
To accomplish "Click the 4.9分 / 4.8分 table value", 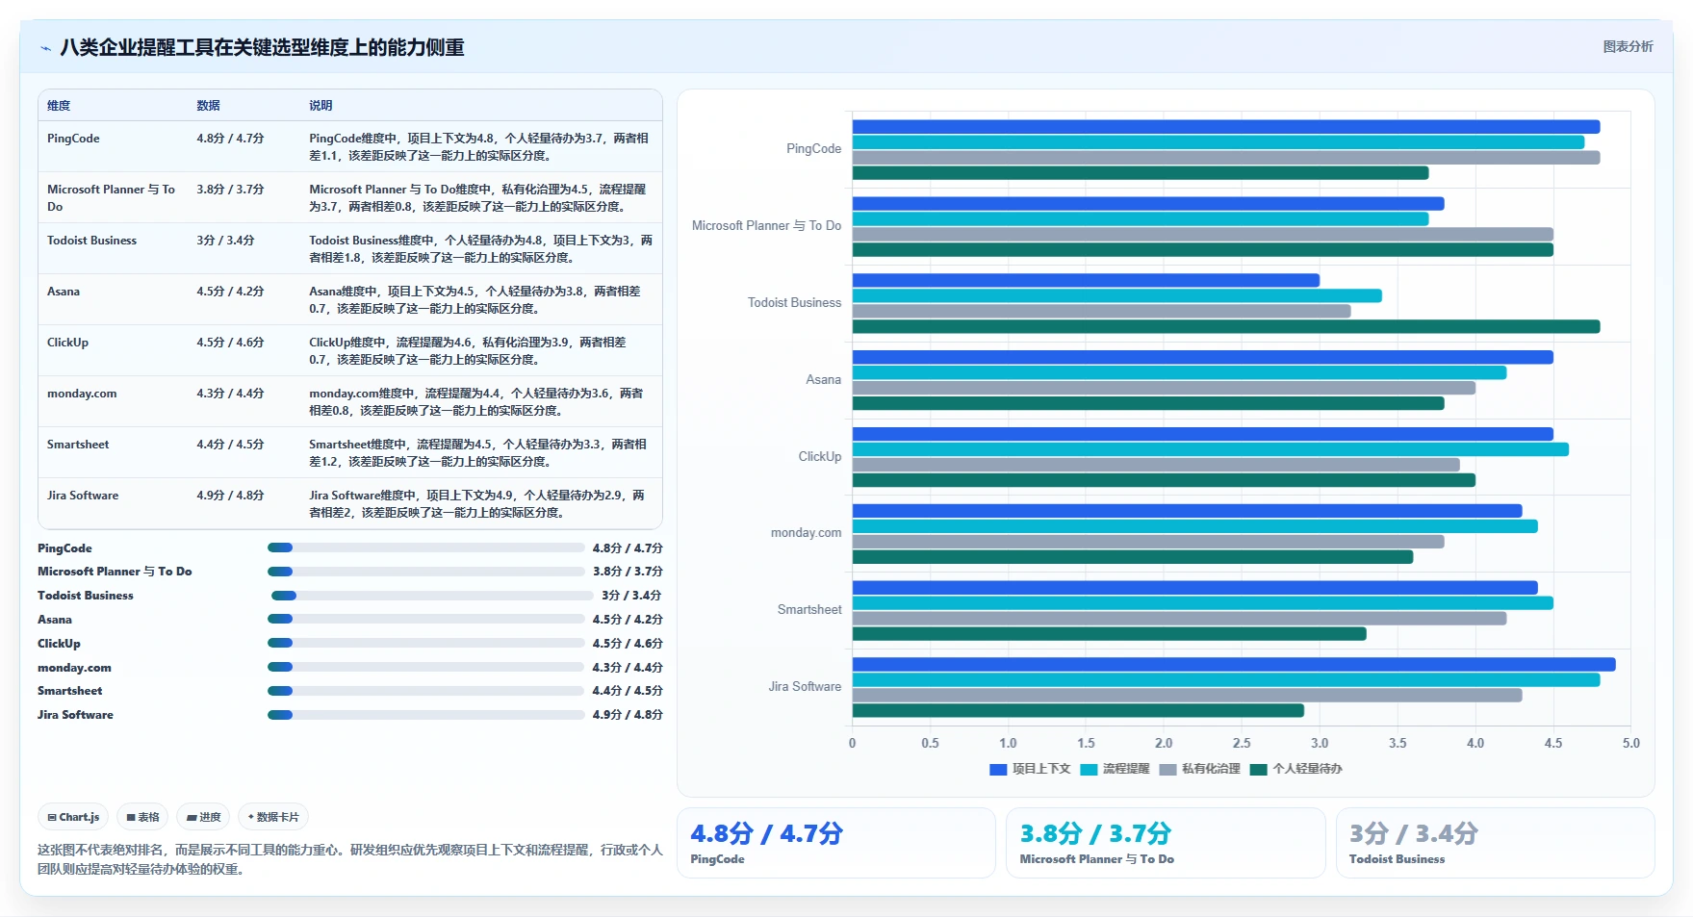I will (230, 496).
